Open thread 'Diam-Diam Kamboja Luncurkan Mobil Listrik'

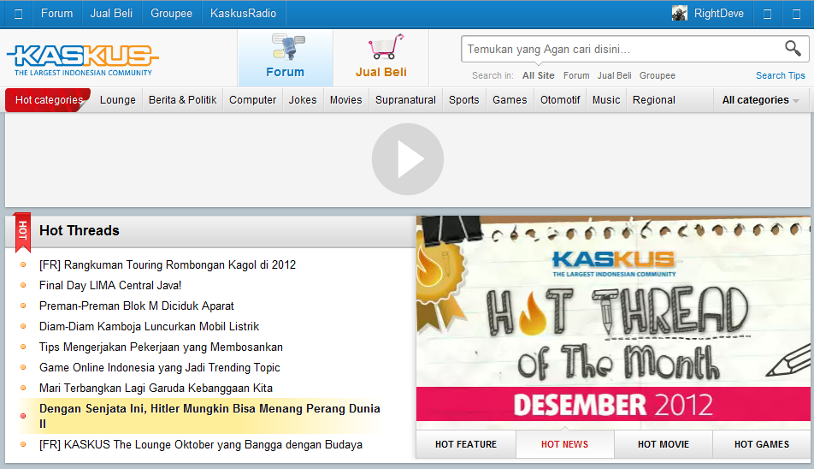pos(149,326)
